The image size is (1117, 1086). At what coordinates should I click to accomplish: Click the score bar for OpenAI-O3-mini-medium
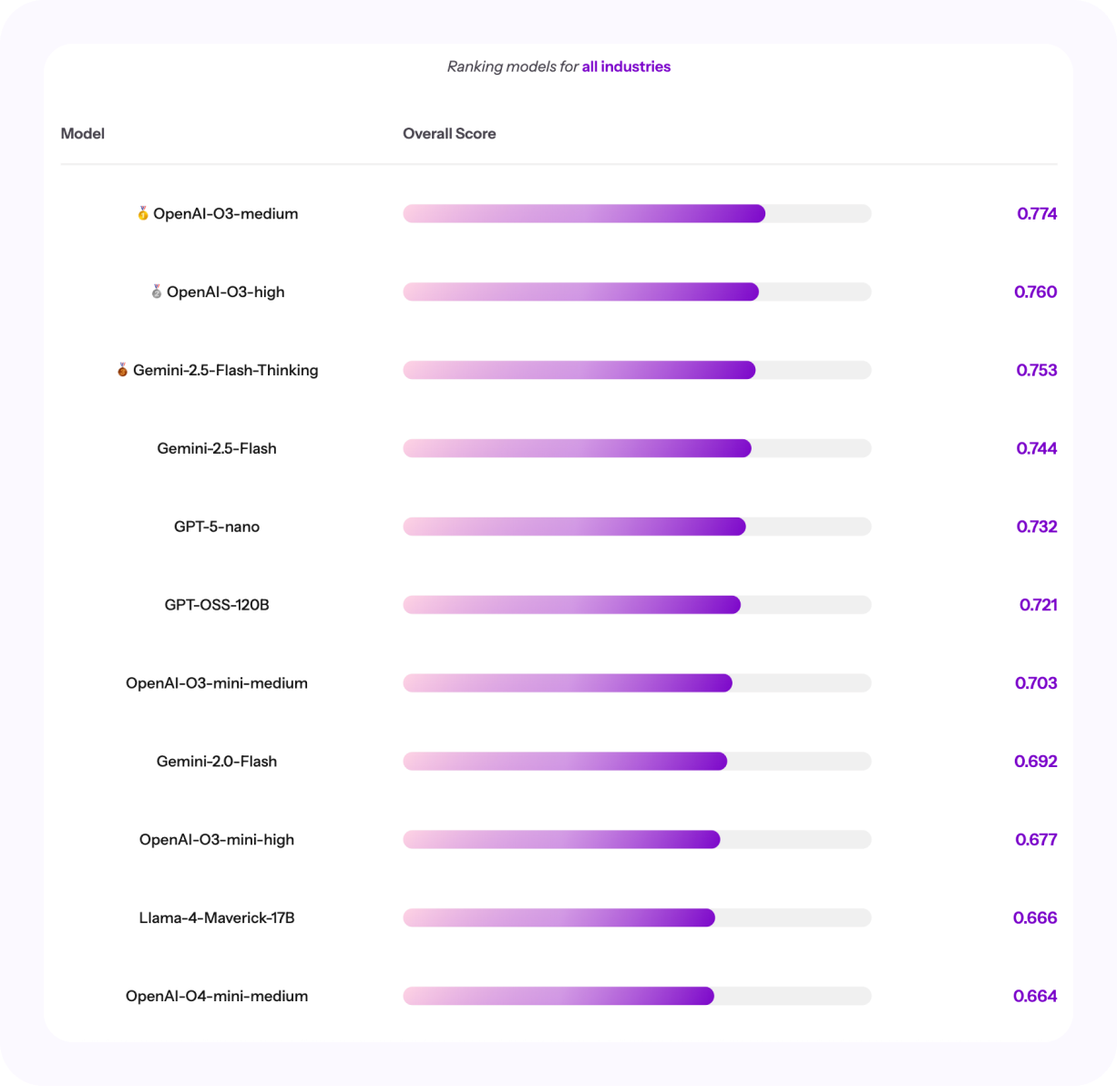(x=637, y=683)
